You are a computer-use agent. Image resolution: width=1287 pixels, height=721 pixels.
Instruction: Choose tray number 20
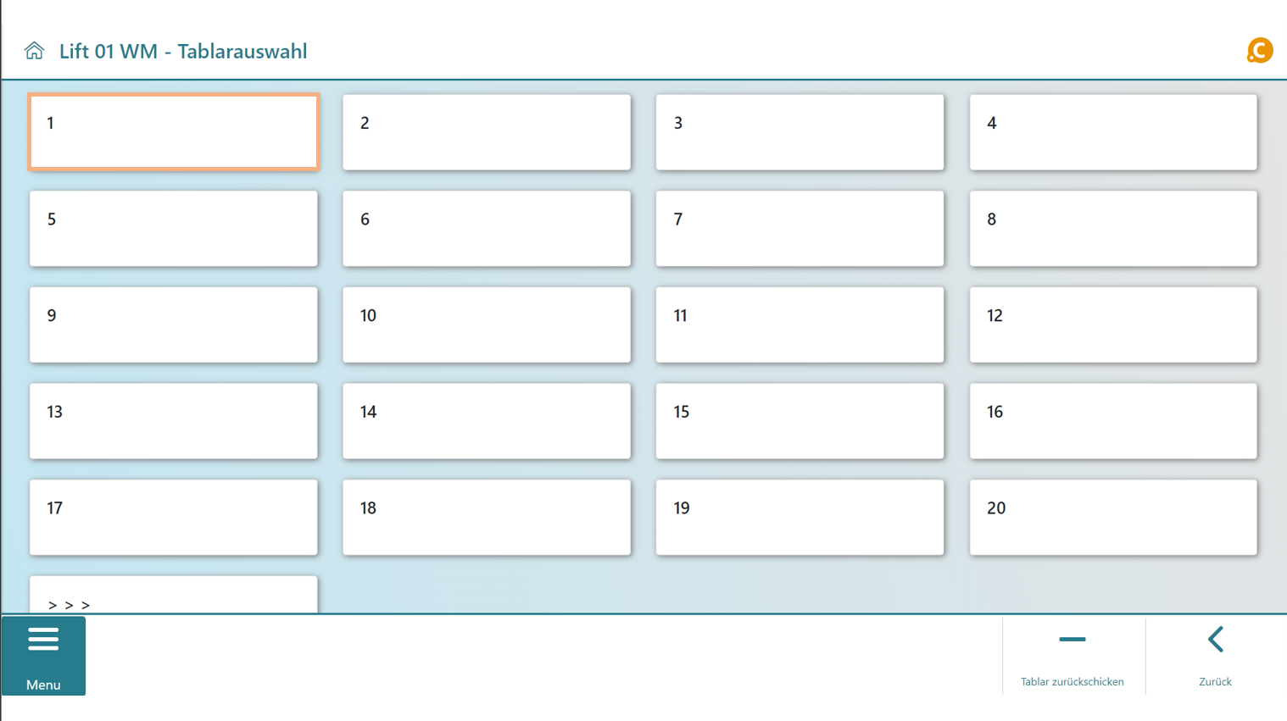(x=1113, y=518)
